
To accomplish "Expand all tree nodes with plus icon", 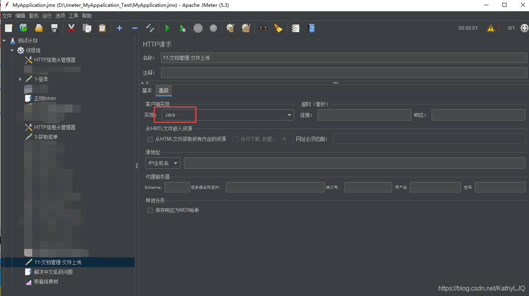I will point(120,28).
